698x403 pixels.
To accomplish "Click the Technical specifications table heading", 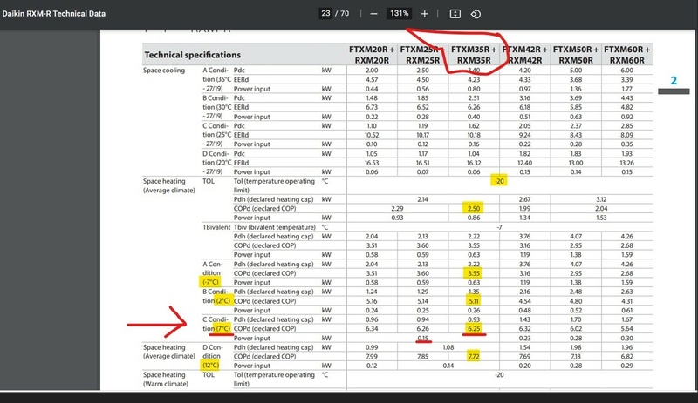I will click(192, 55).
